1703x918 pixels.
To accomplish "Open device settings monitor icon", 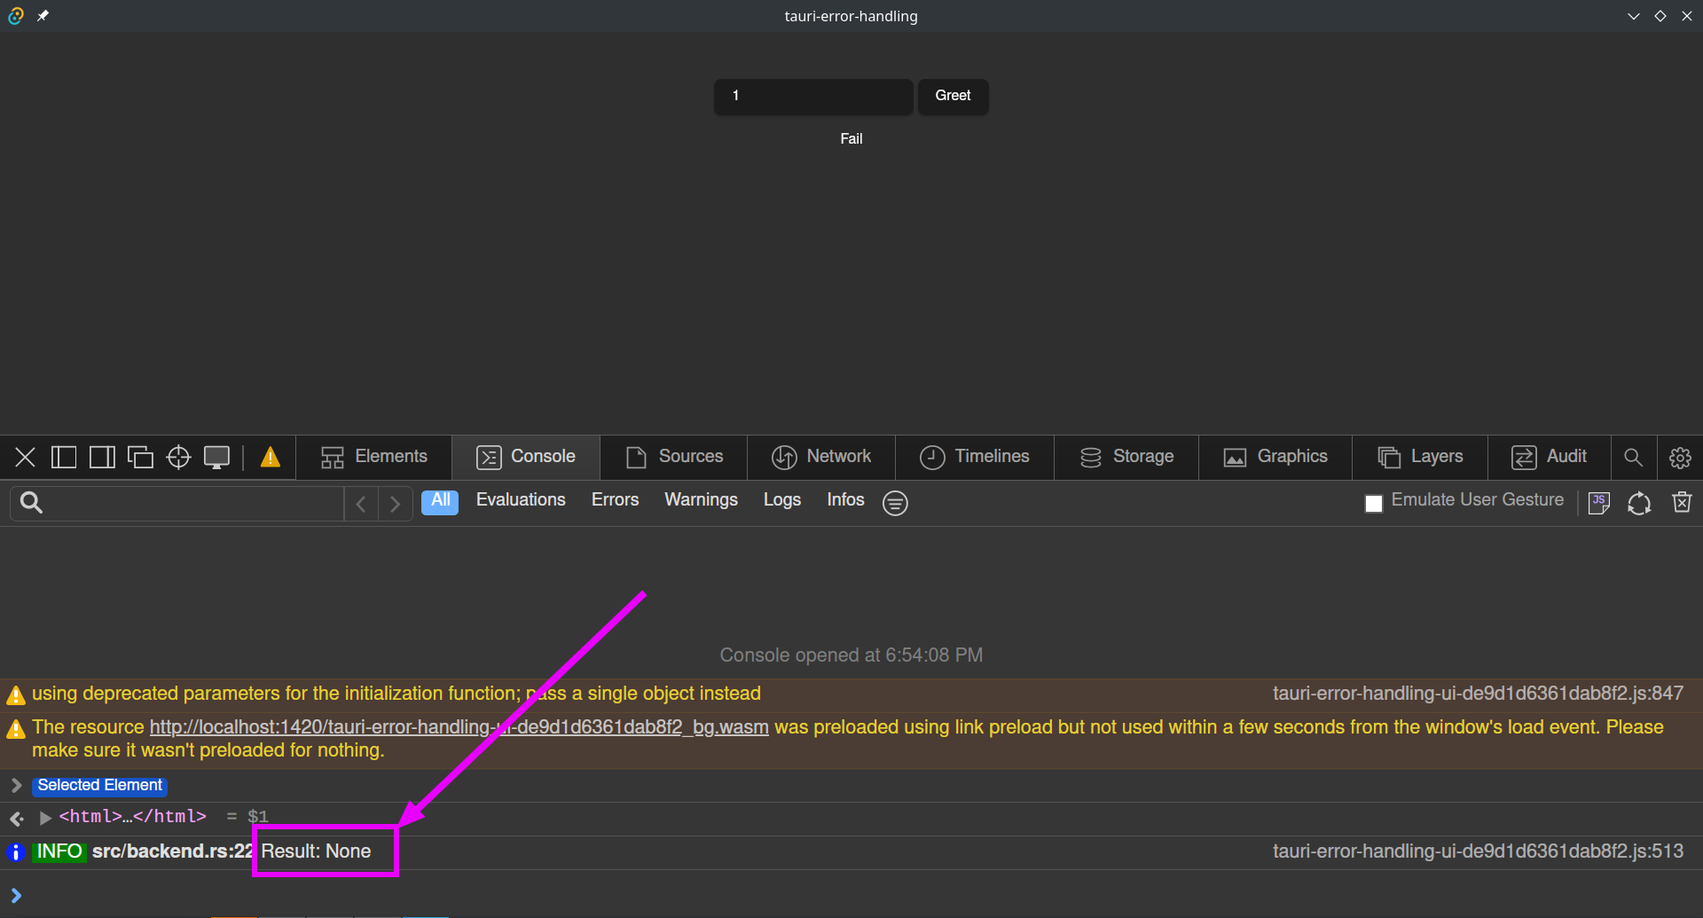I will [x=216, y=458].
